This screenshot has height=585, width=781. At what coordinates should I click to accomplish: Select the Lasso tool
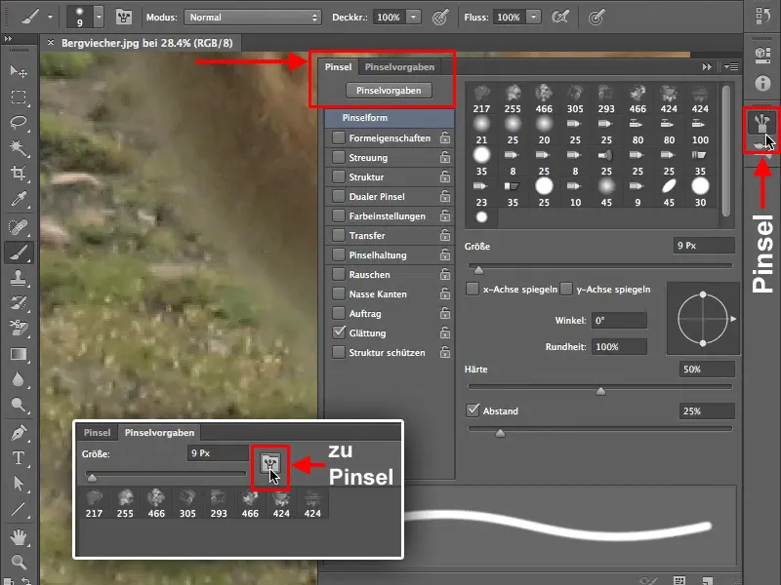click(x=19, y=123)
